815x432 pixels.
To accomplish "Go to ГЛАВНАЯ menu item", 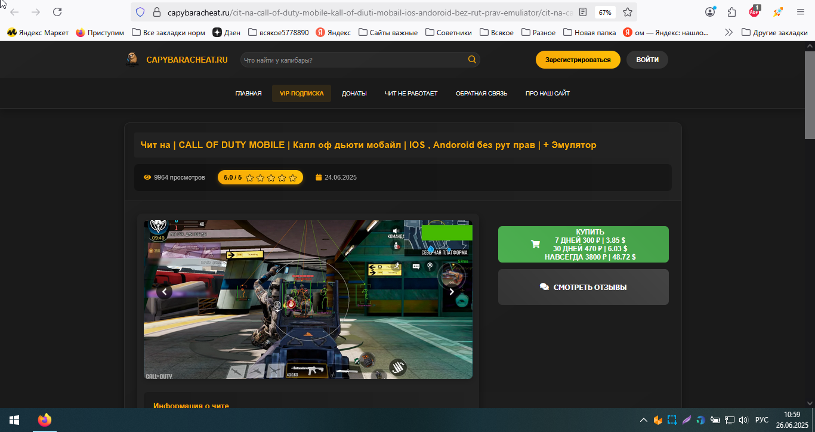I will click(248, 93).
